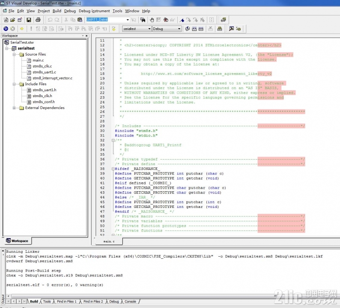Select stm8s_clk.c in the tree
340x308 pixels.
pos(42,66)
